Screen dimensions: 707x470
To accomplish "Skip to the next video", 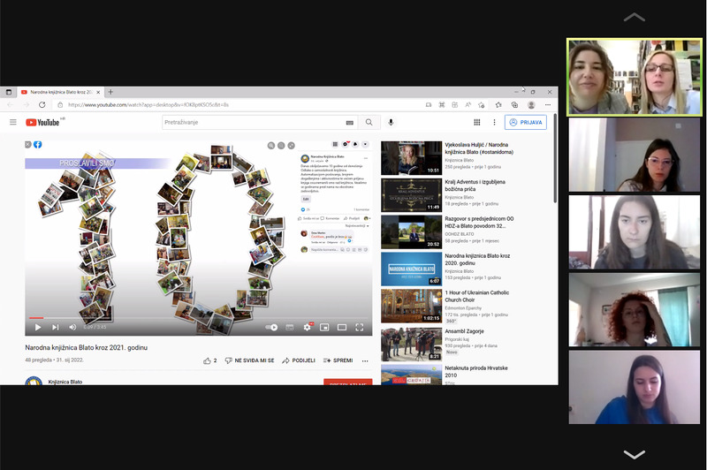I will tap(55, 327).
